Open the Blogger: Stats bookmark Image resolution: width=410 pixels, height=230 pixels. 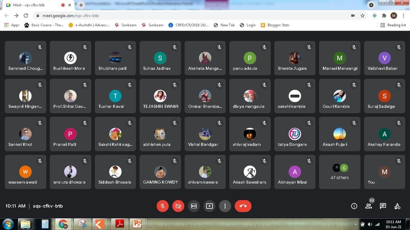point(275,25)
